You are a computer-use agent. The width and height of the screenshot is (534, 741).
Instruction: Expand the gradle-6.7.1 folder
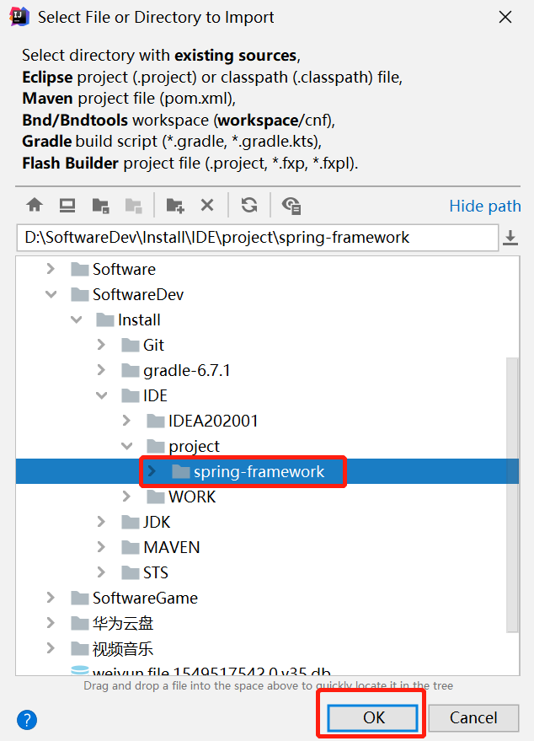[x=101, y=370]
